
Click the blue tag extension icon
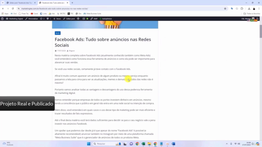(232, 9)
